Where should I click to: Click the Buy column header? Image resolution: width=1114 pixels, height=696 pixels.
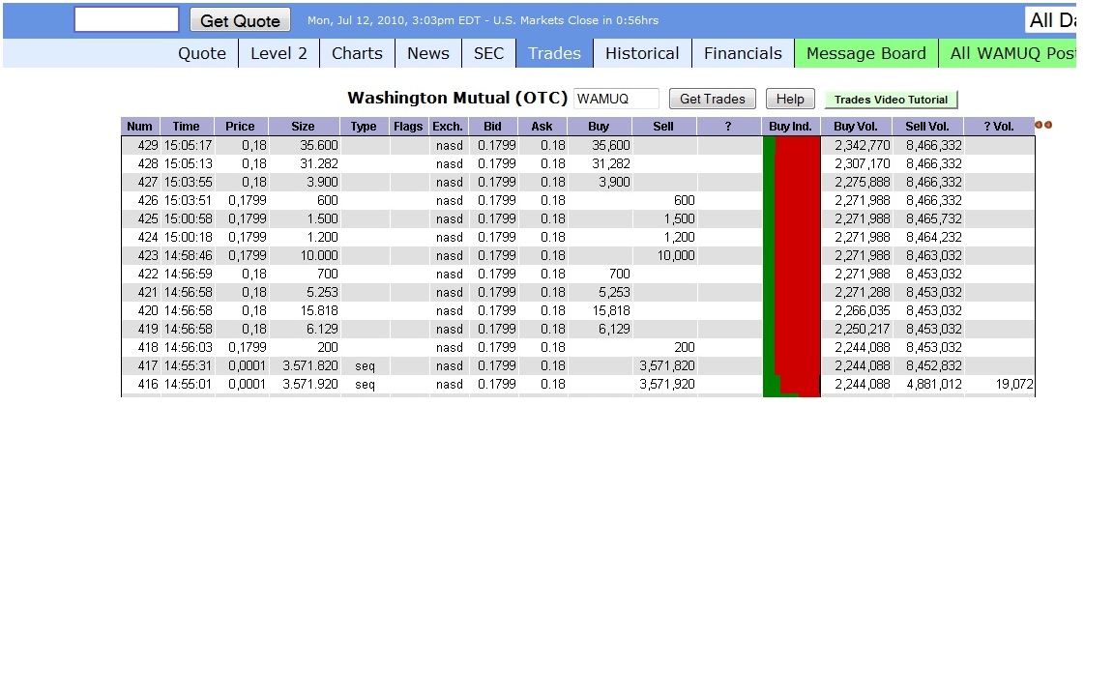pyautogui.click(x=599, y=127)
